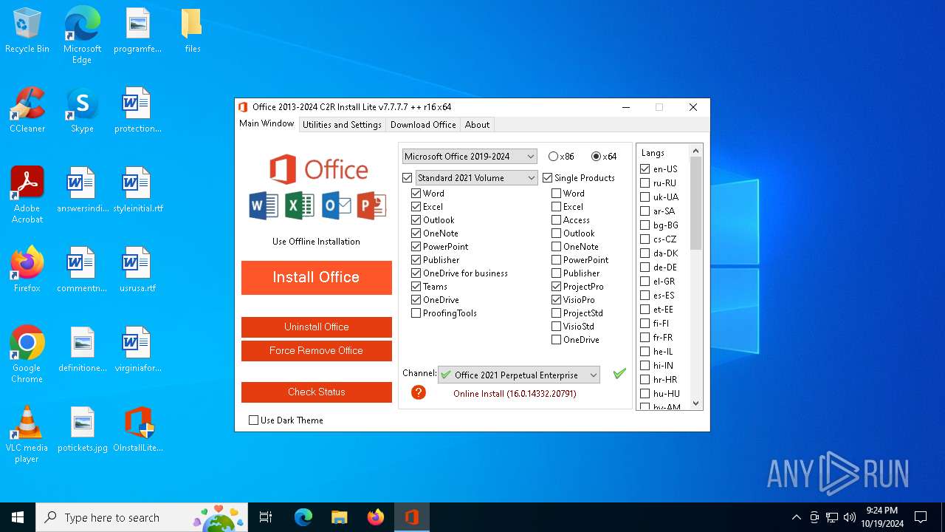Click the Langs list scrollbar thumb

(695, 203)
